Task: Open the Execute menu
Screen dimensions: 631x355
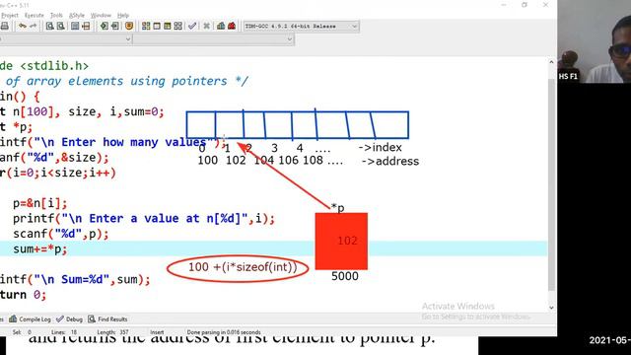Action: [x=35, y=16]
